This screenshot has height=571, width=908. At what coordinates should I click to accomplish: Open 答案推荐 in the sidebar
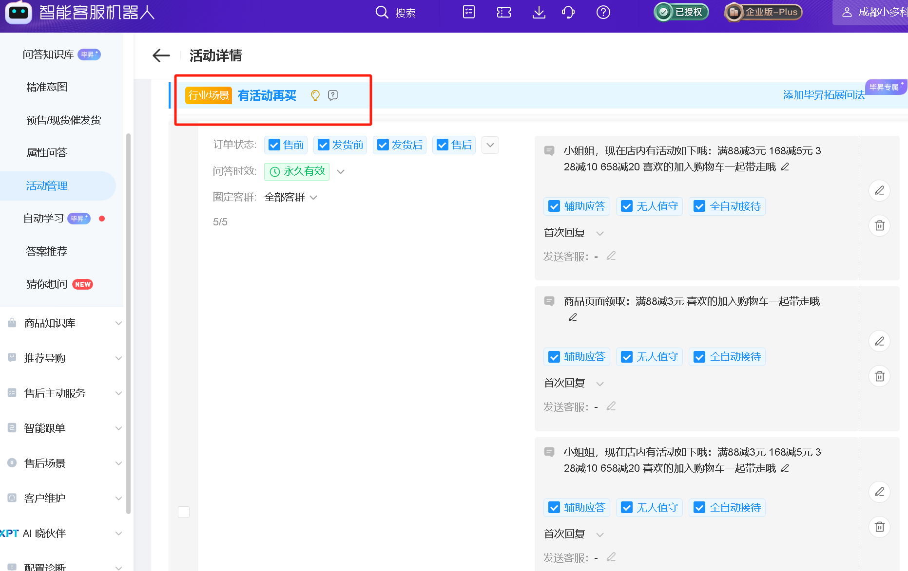[47, 252]
